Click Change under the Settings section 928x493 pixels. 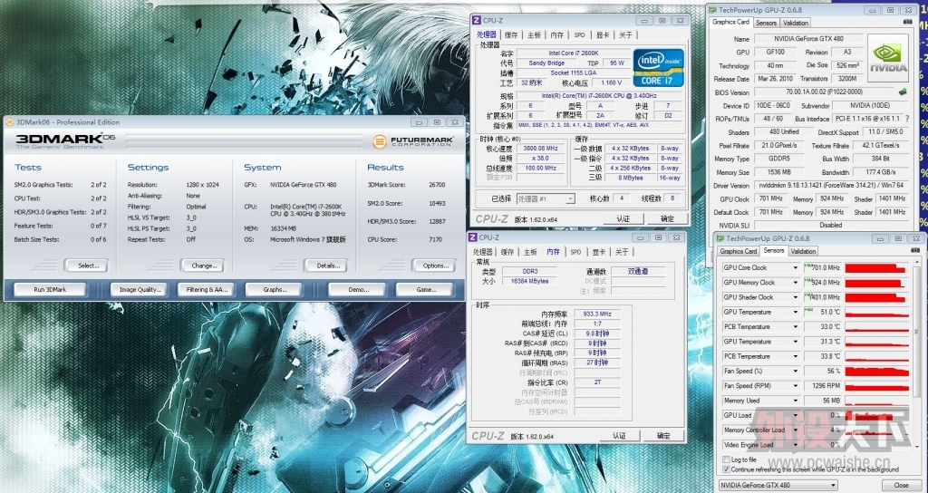202,266
